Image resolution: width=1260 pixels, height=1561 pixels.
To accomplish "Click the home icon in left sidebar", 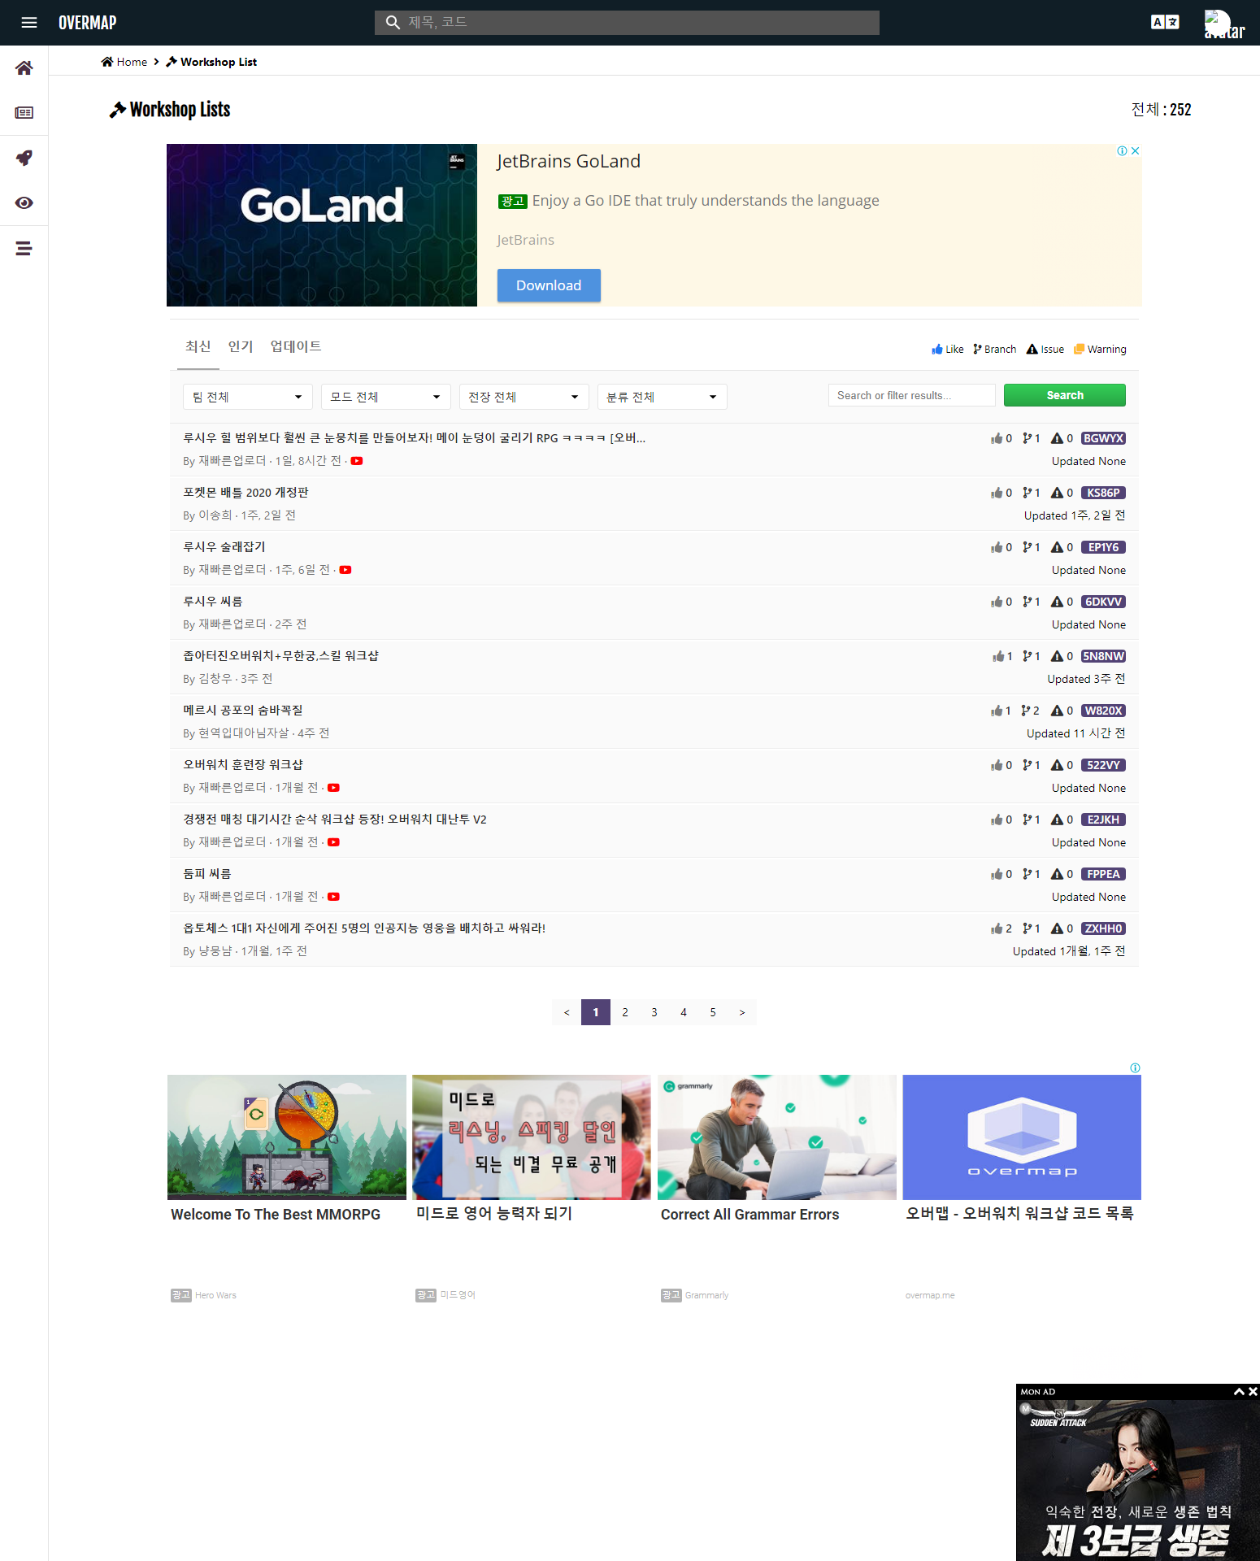I will tap(24, 68).
